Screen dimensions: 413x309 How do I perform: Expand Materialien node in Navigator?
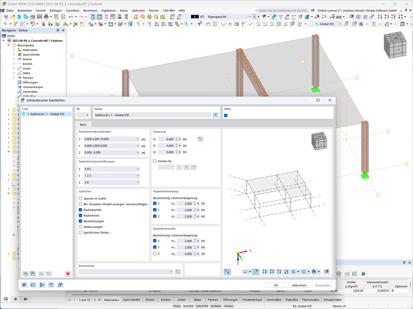tap(14, 50)
